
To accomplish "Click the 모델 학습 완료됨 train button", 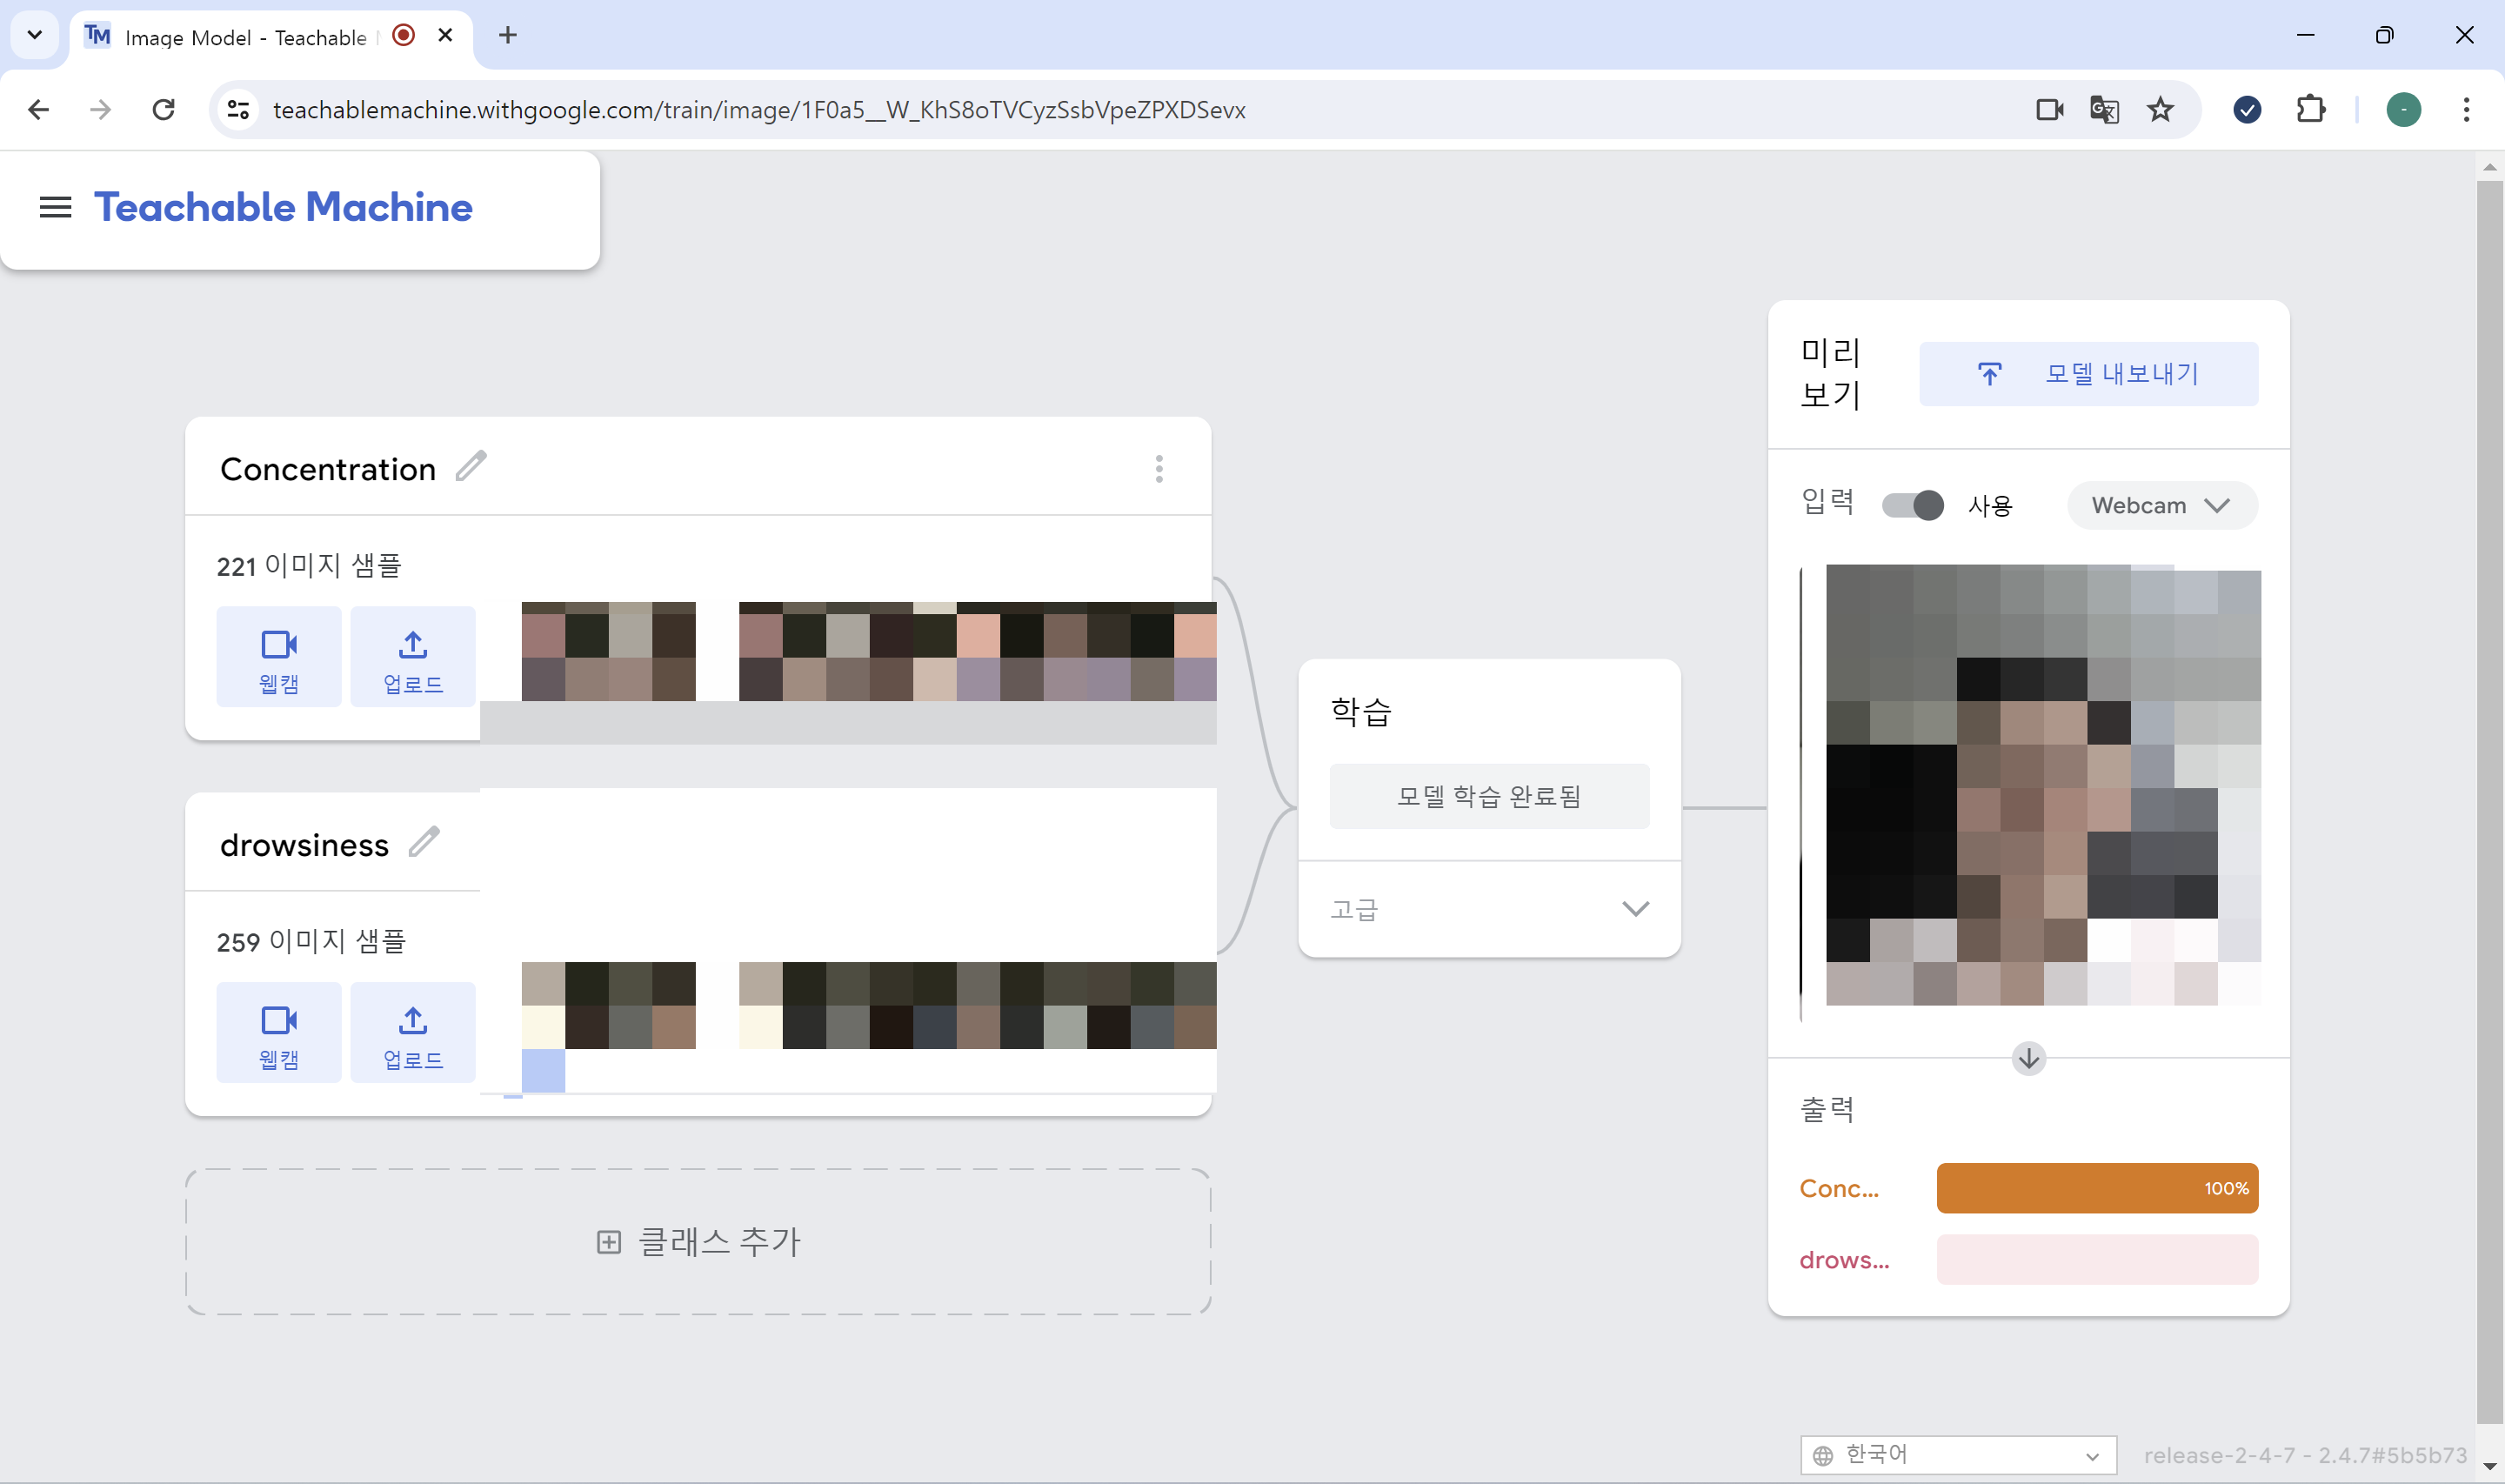I will [x=1488, y=796].
